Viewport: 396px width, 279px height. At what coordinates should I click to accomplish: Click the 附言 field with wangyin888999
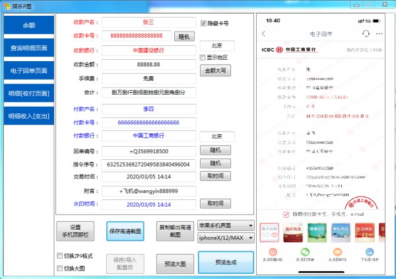pyautogui.click(x=148, y=191)
